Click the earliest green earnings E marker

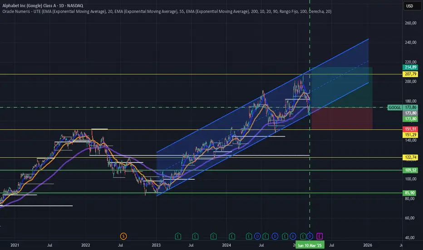pos(178,236)
